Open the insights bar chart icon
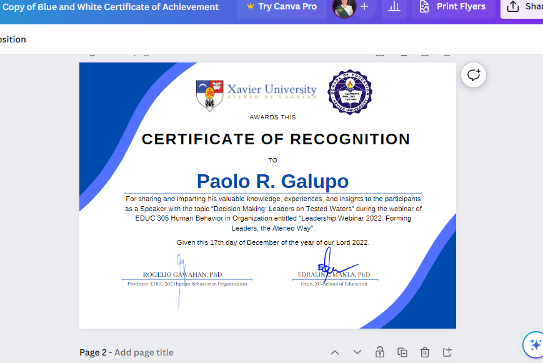543x363 pixels. pos(394,7)
